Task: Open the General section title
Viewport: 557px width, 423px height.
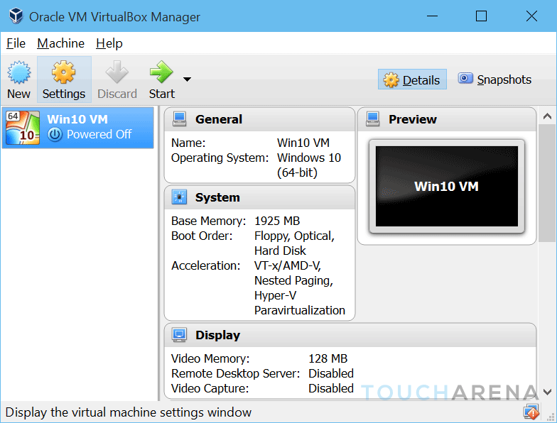Action: [219, 119]
